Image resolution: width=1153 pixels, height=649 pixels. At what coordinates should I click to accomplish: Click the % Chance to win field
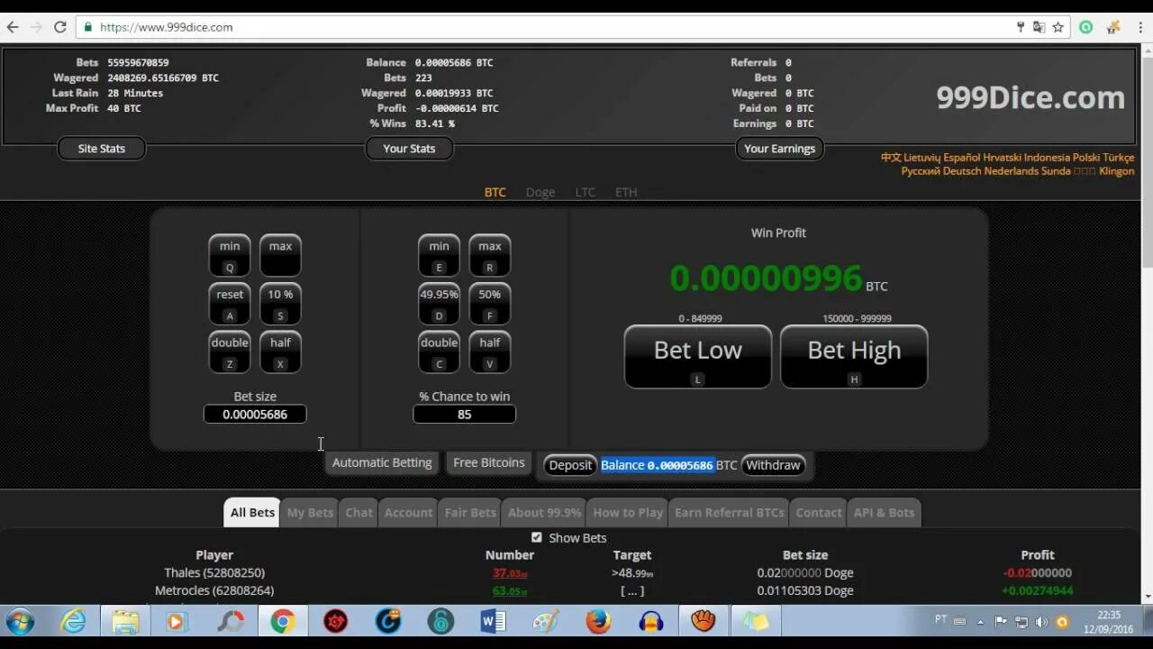tap(464, 415)
